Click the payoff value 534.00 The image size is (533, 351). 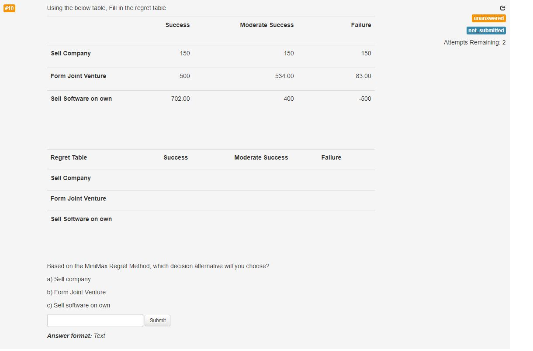pos(284,76)
